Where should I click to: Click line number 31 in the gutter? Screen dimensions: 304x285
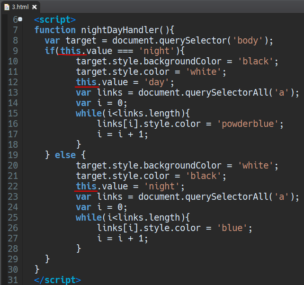click(13, 280)
